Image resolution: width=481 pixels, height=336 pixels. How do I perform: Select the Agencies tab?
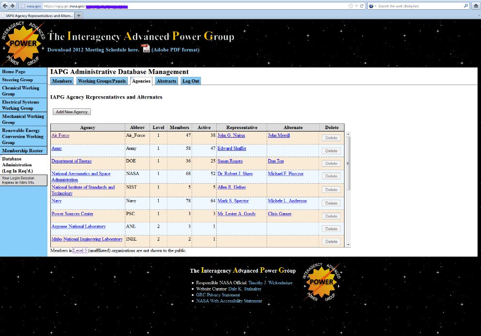(x=141, y=81)
